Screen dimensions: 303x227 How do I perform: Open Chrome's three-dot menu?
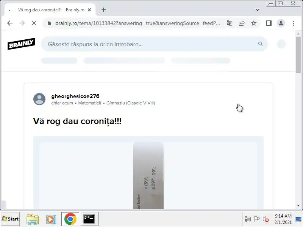pyautogui.click(x=293, y=23)
